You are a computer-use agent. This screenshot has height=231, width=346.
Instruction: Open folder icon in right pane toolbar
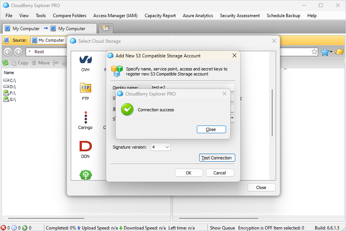(x=339, y=52)
